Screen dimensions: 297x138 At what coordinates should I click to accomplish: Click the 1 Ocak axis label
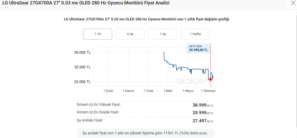pyautogui.click(x=148, y=91)
